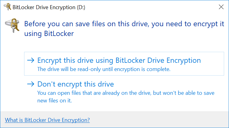
Task: Click the arrow icon beside Don't encrypt this drive
Action: 31,84
